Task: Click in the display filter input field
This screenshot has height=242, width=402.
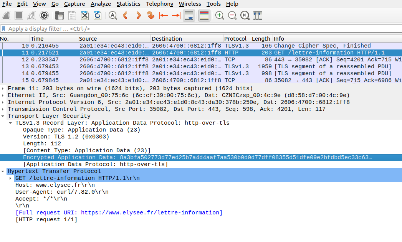Action: [x=205, y=29]
